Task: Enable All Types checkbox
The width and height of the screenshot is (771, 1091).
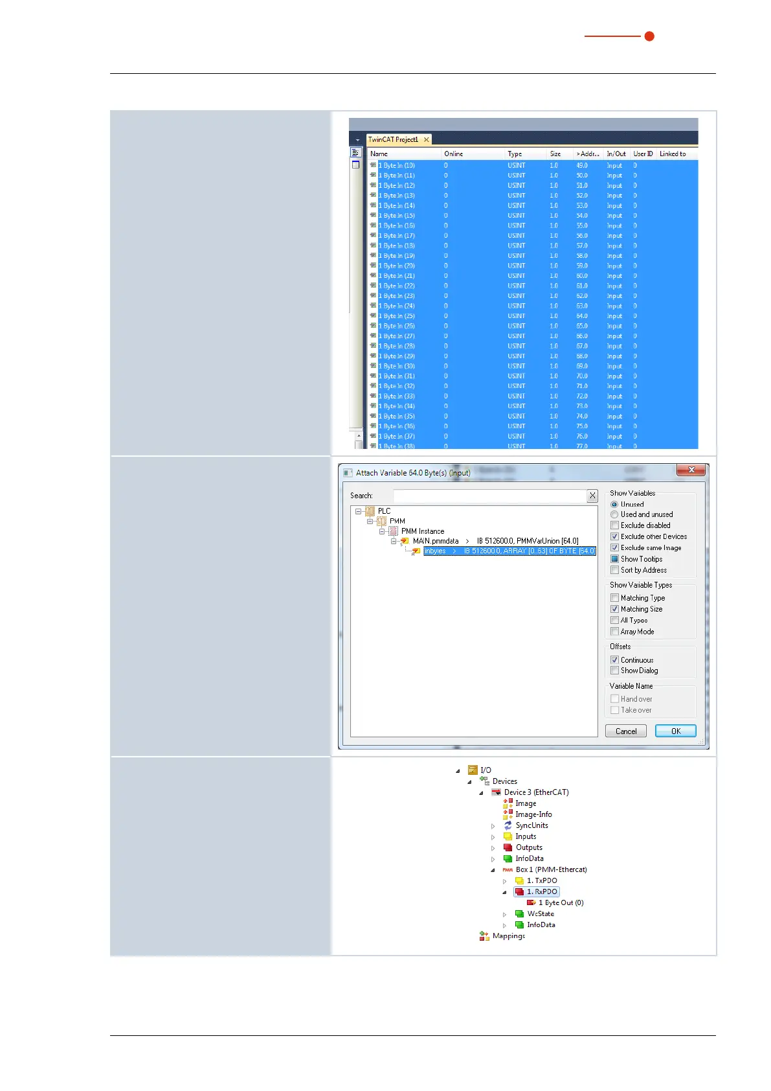Action: click(x=614, y=620)
